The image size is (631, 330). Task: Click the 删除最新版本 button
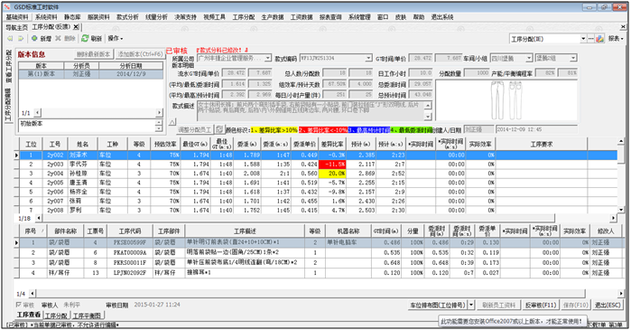tap(93, 54)
